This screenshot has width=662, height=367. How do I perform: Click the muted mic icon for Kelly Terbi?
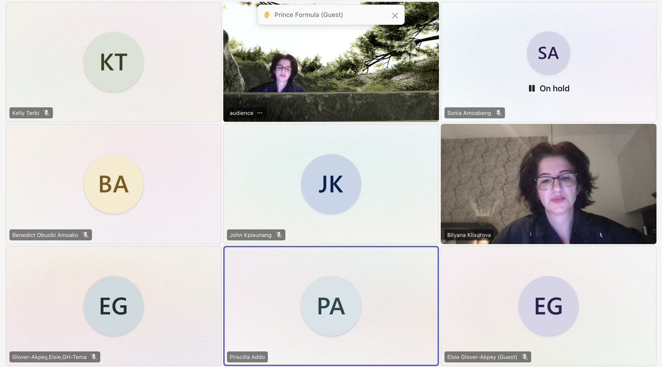pos(46,113)
